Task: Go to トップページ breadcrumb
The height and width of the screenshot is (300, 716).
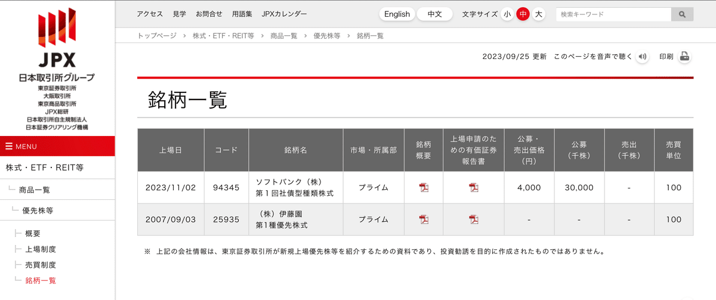Action: click(158, 36)
